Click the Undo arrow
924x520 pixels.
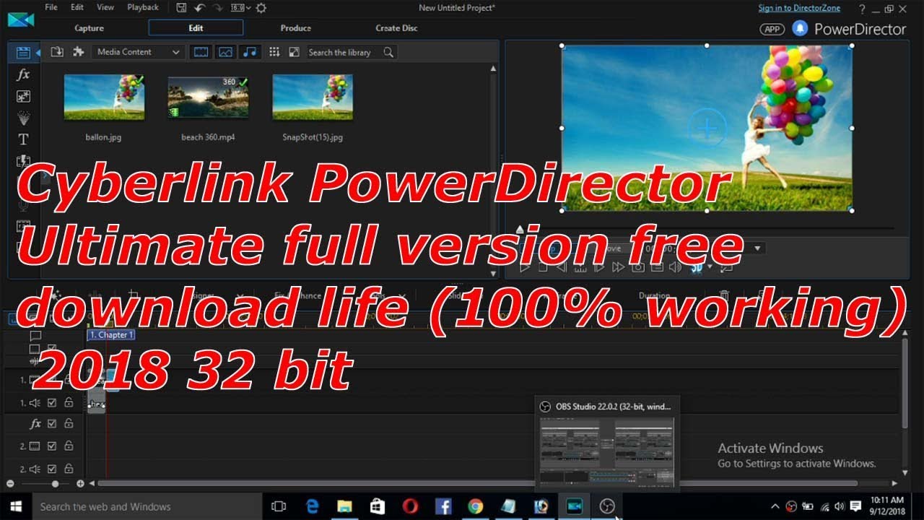tap(201, 8)
